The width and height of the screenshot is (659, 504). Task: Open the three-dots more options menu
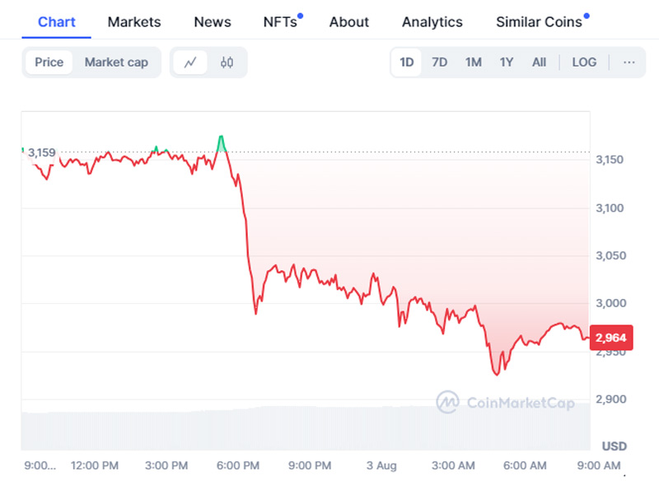coord(629,63)
